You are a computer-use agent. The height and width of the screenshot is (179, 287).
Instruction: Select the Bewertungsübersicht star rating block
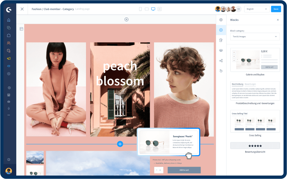[255, 146]
